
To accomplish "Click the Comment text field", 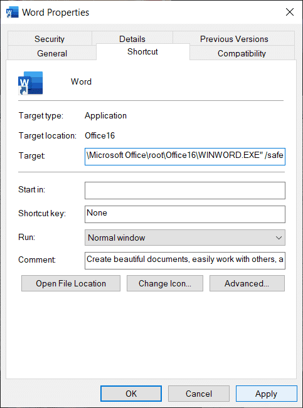I will tap(185, 261).
